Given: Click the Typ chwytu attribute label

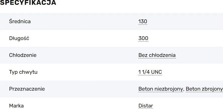Looking at the screenshot, I should (x=23, y=72).
